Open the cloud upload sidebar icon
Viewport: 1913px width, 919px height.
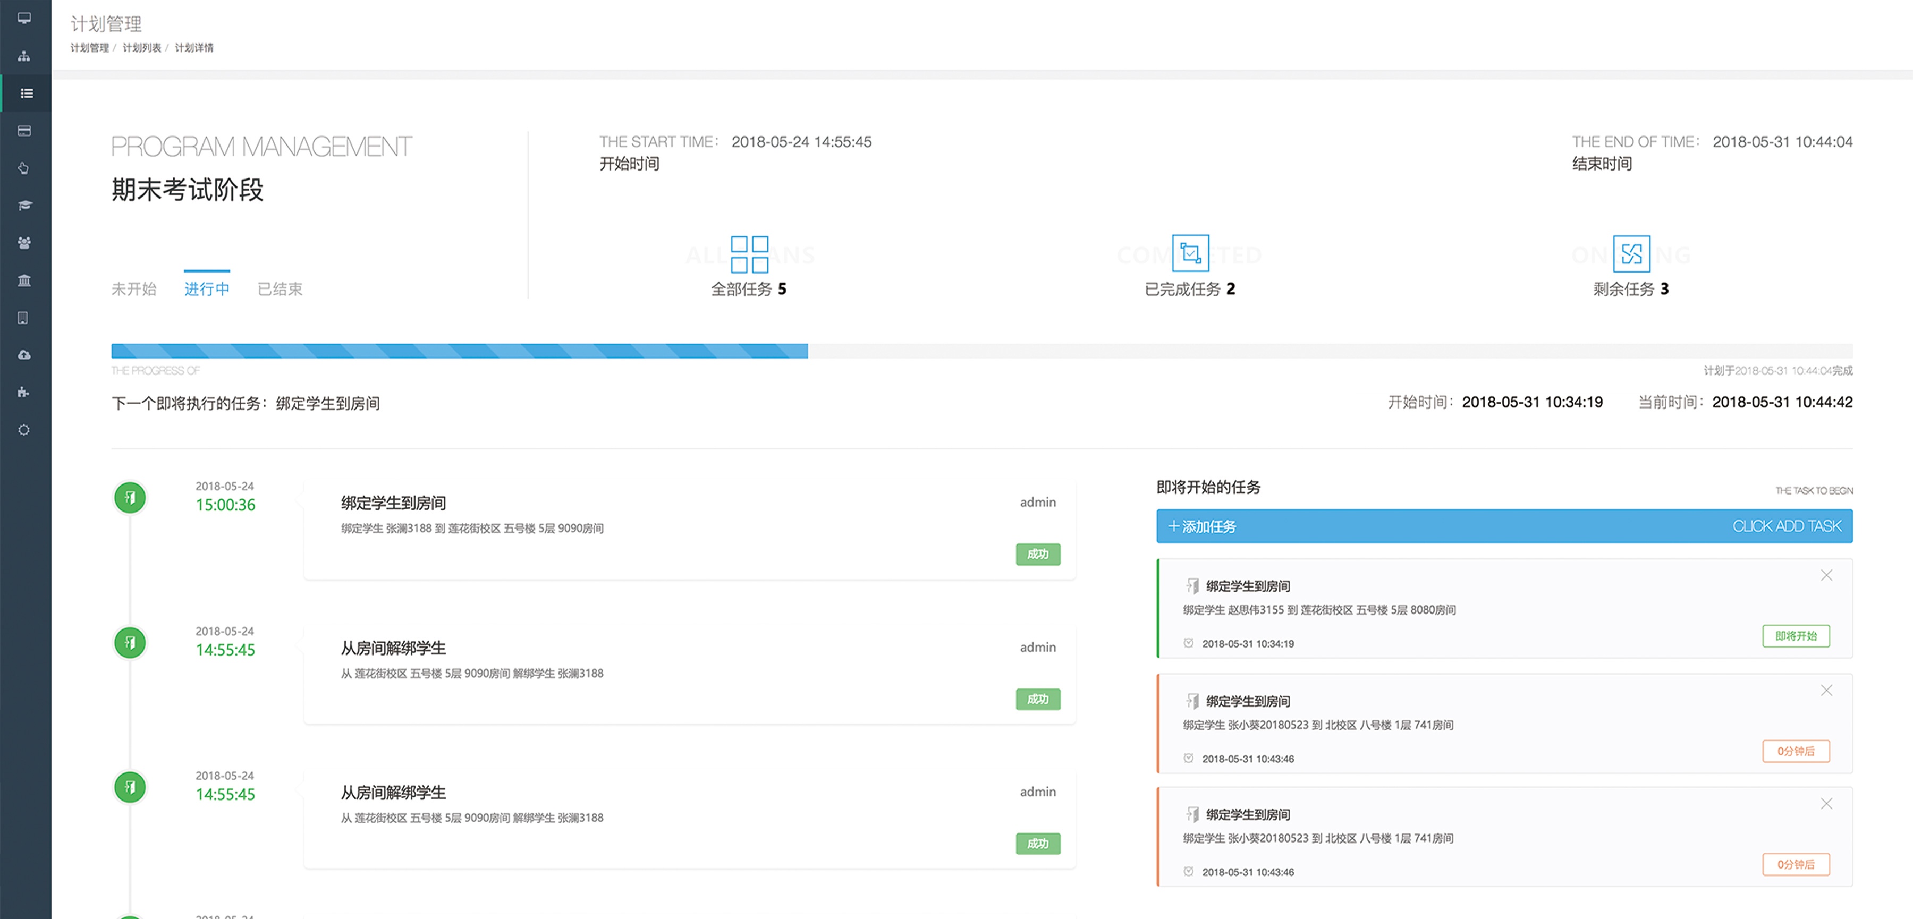click(x=24, y=355)
